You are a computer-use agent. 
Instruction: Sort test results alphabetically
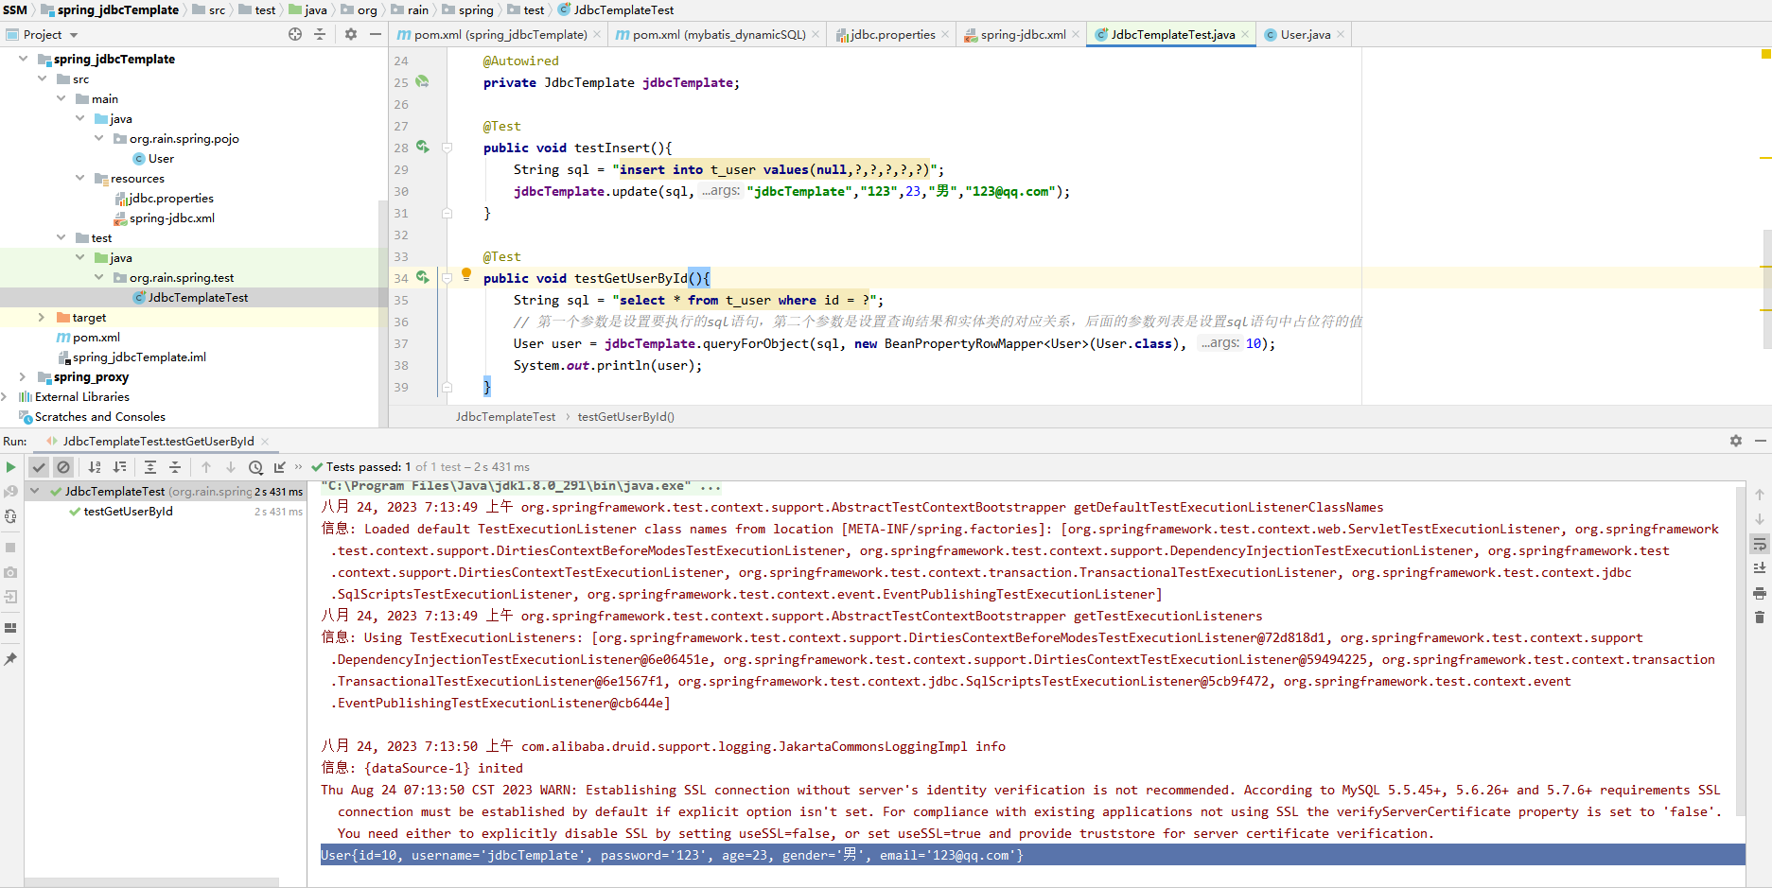click(x=95, y=467)
